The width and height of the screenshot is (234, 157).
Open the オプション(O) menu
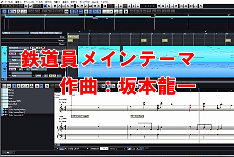(x=29, y=2)
